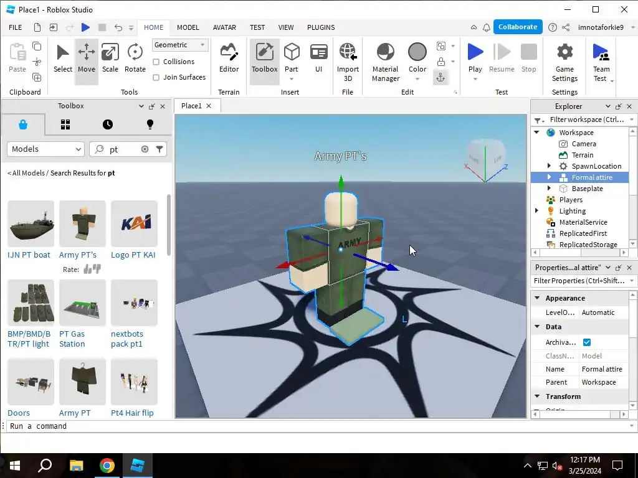638x478 pixels.
Task: Click the notifications bell icon
Action: (486, 27)
